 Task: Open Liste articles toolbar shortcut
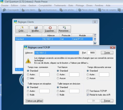coord(67,10)
